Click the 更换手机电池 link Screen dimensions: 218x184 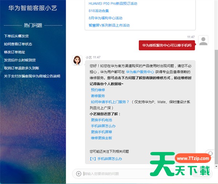[x=101, y=120]
